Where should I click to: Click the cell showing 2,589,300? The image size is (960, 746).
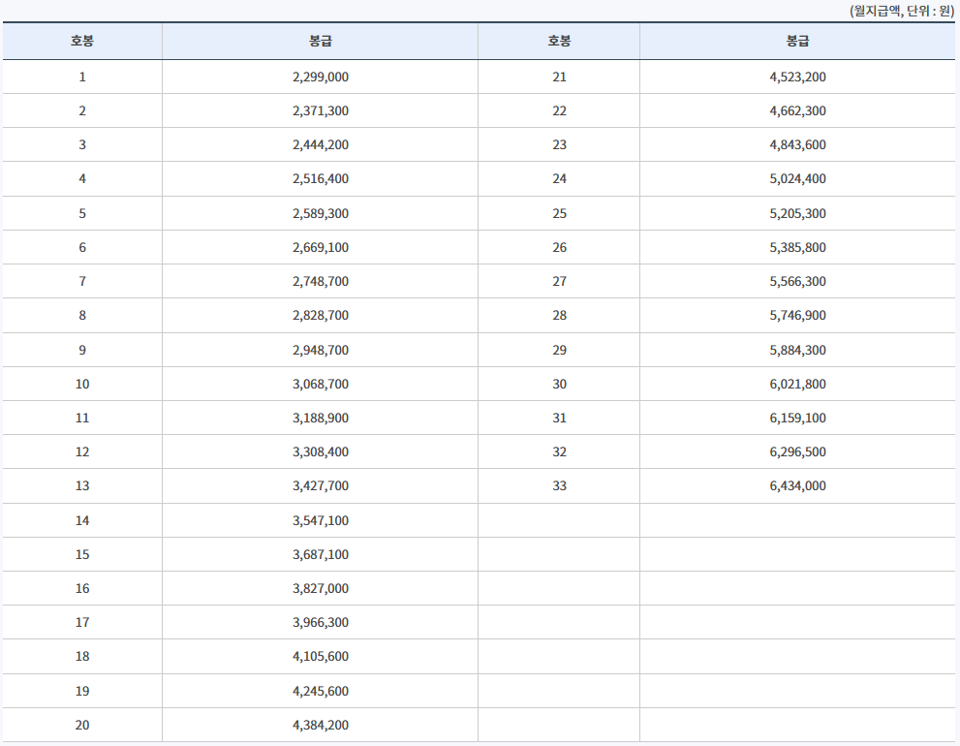point(320,212)
